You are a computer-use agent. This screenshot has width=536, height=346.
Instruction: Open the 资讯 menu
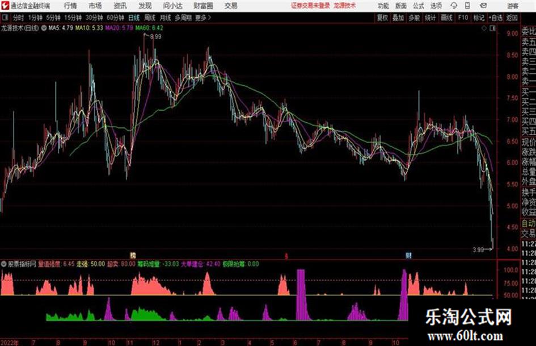[x=120, y=6]
